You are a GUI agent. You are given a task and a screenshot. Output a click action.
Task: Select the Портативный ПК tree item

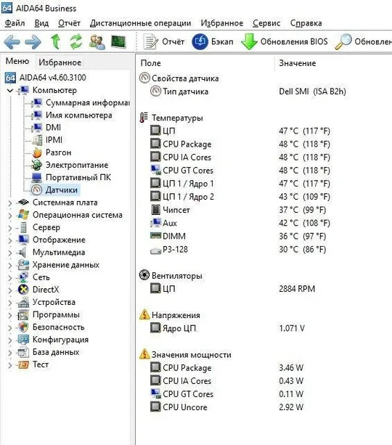click(71, 177)
